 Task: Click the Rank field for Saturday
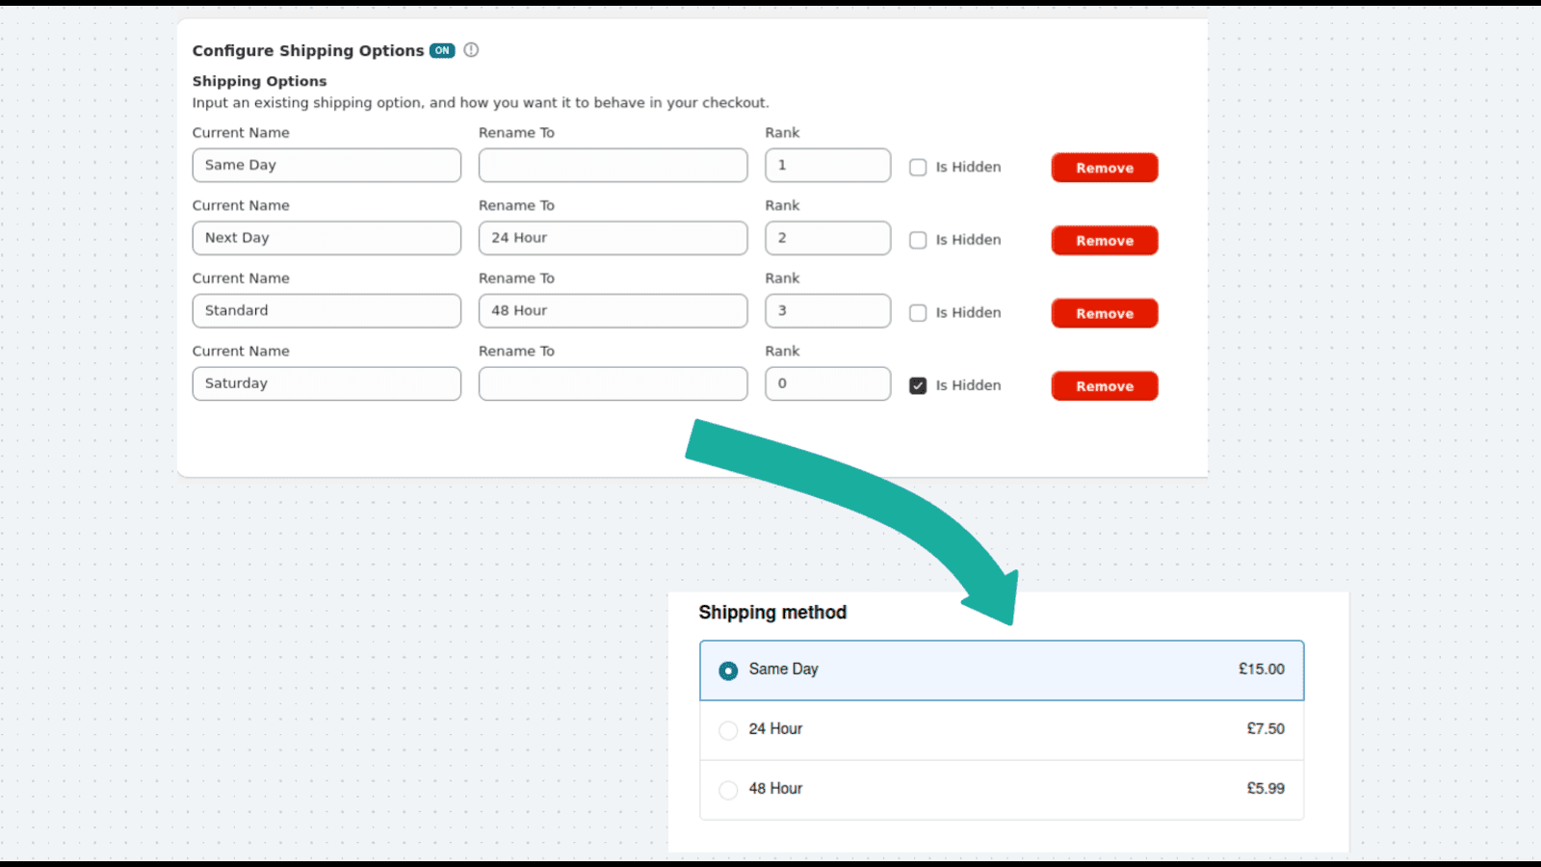[827, 383]
